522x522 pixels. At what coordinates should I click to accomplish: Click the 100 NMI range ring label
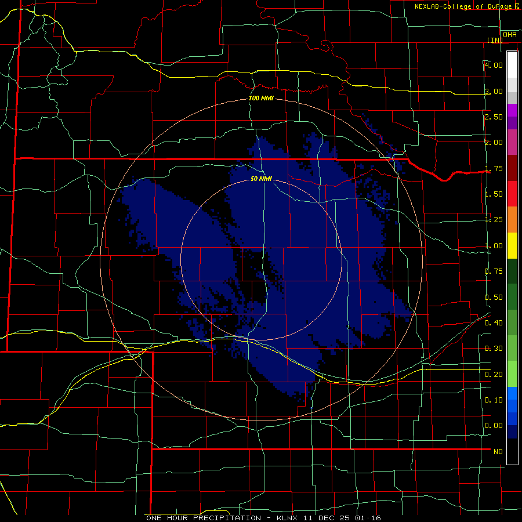pos(261,98)
